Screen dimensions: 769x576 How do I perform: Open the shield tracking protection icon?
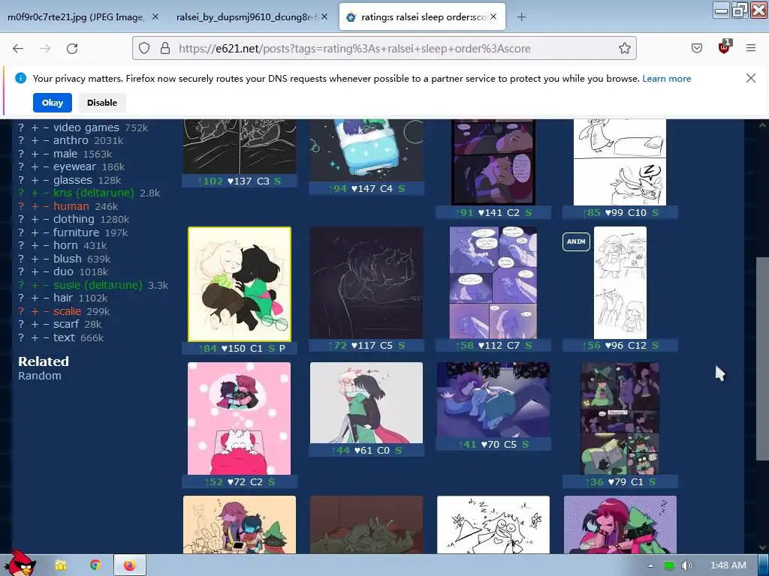(x=144, y=48)
